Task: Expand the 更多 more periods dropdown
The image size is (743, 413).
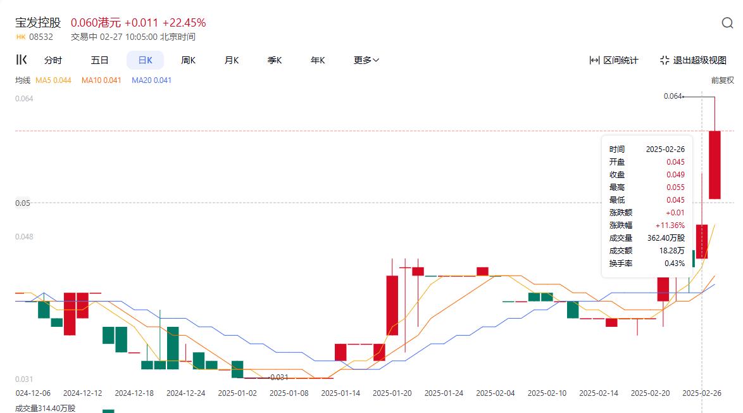Action: tap(366, 60)
